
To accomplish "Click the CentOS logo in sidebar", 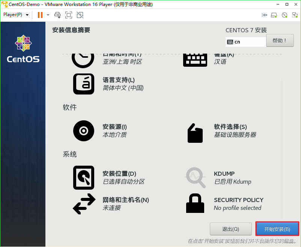I will [23, 49].
